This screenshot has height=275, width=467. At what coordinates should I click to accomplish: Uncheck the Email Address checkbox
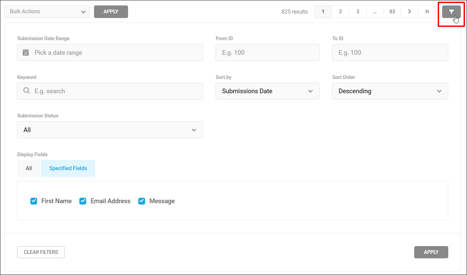coord(83,201)
